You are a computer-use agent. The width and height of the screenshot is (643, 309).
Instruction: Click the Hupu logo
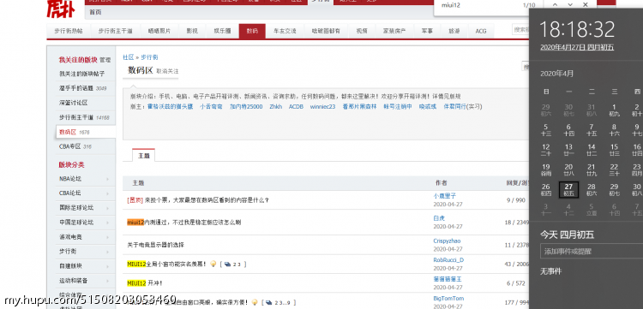coord(61,9)
